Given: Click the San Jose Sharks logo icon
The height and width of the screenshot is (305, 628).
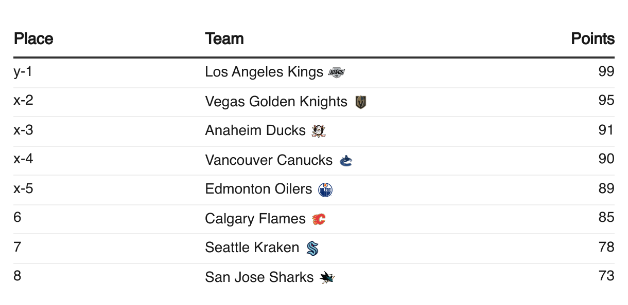Looking at the screenshot, I should coord(327,278).
